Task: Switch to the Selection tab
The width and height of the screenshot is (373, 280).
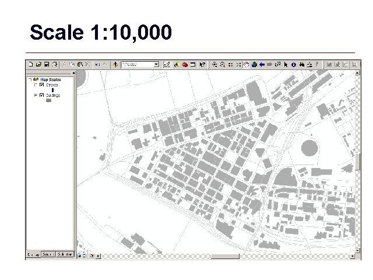Action: point(65,254)
